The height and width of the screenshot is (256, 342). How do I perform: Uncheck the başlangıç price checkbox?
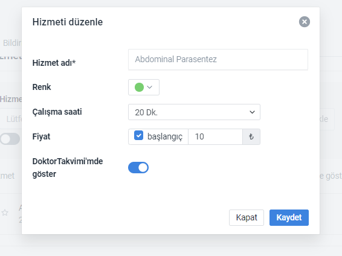tap(138, 135)
